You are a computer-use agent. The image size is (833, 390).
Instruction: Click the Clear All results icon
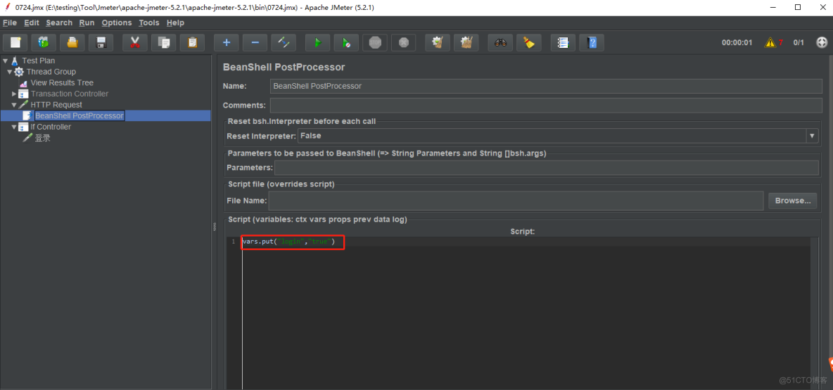click(466, 42)
